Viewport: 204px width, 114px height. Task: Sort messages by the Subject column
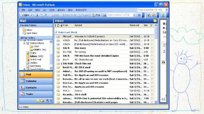tap(101, 25)
